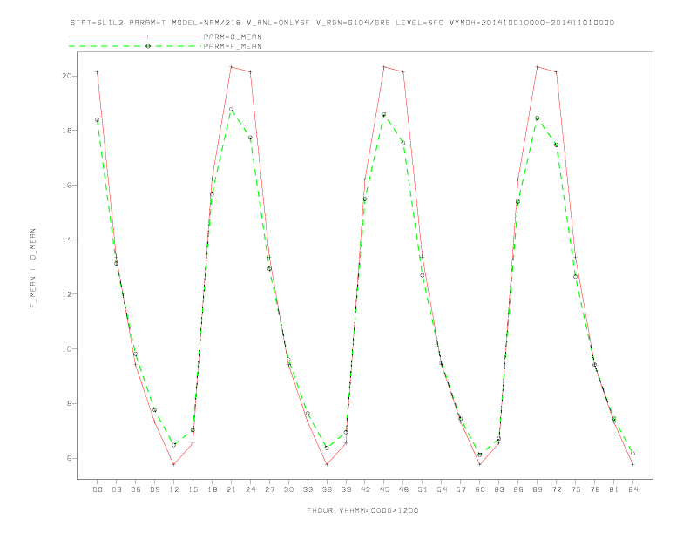Click x-axis forecast hour label 18
Viewport: 690px width, 533px height.
pyautogui.click(x=212, y=489)
